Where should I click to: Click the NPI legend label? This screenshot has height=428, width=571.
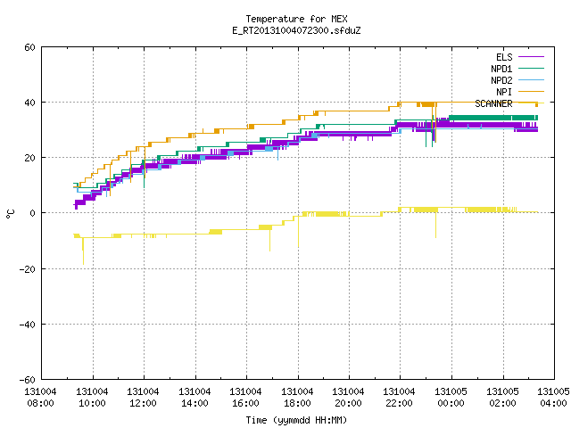pyautogui.click(x=504, y=92)
